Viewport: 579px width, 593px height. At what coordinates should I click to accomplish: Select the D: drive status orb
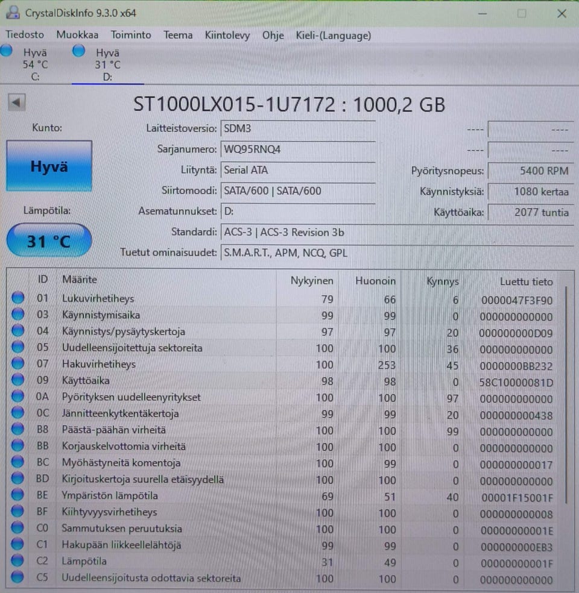(x=78, y=51)
